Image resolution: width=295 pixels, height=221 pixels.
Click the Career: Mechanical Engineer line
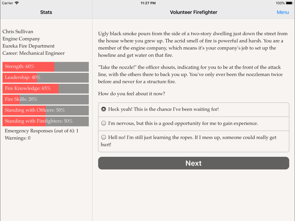point(34,53)
